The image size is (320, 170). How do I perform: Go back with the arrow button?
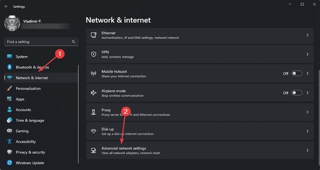click(x=6, y=6)
